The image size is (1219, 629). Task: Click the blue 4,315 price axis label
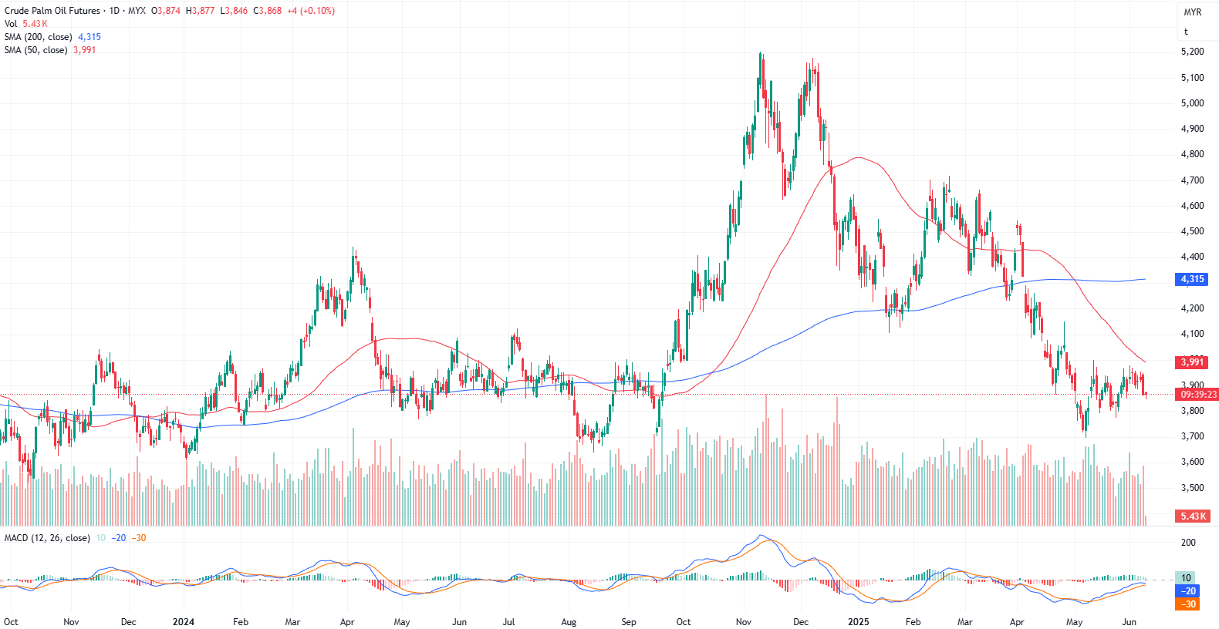coord(1192,279)
